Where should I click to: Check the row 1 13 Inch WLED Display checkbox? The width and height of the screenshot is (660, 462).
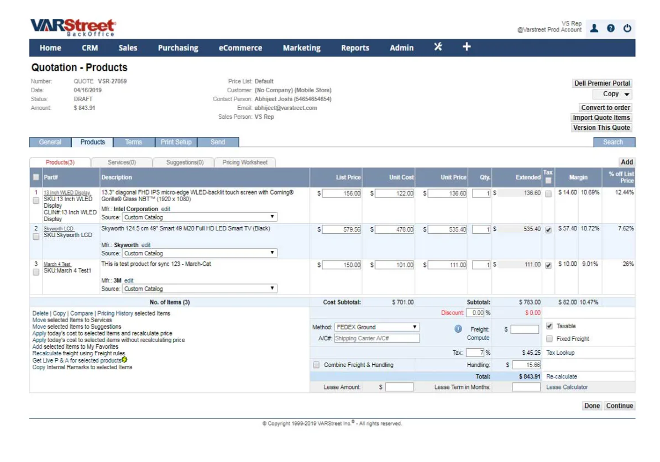pyautogui.click(x=36, y=201)
